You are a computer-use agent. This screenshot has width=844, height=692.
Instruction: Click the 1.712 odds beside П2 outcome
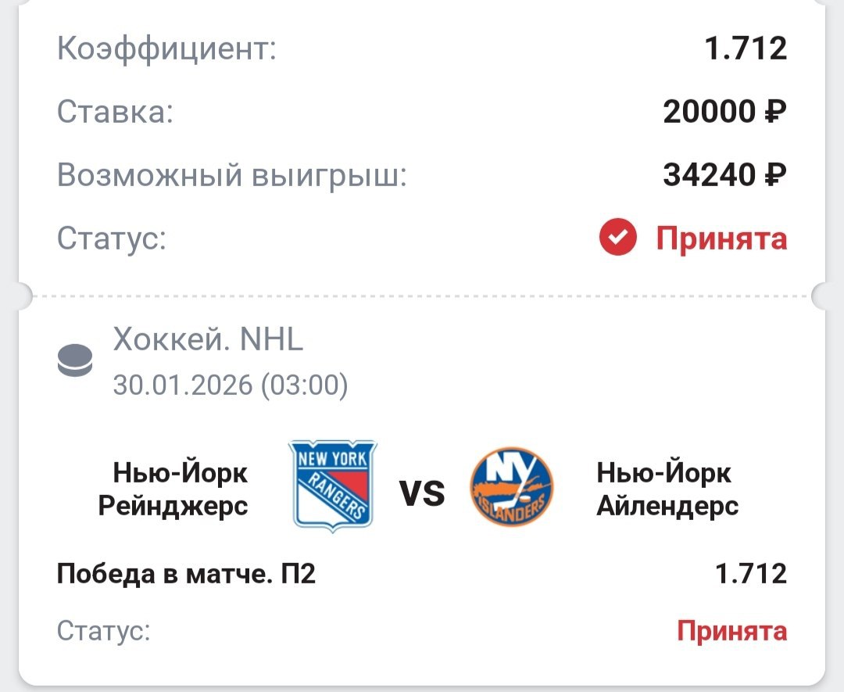(751, 575)
